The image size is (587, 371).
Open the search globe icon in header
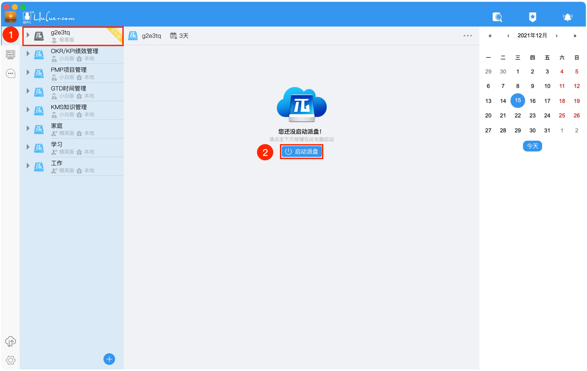(x=497, y=17)
